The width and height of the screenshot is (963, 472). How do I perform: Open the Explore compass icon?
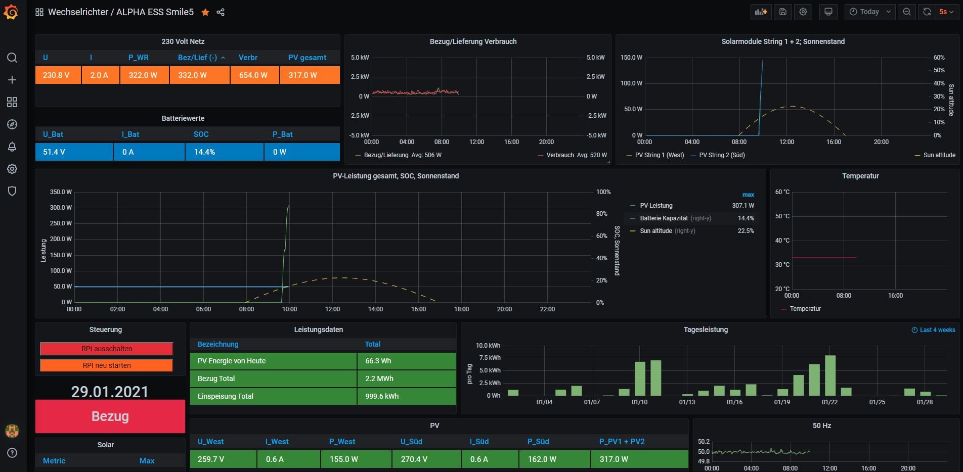pos(12,124)
